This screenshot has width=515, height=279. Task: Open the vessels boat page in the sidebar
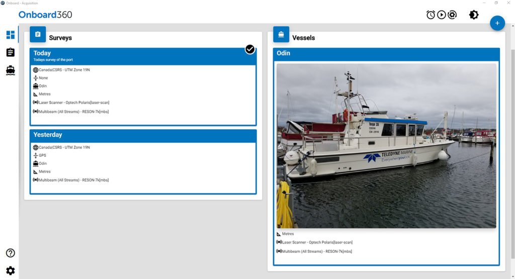(11, 70)
